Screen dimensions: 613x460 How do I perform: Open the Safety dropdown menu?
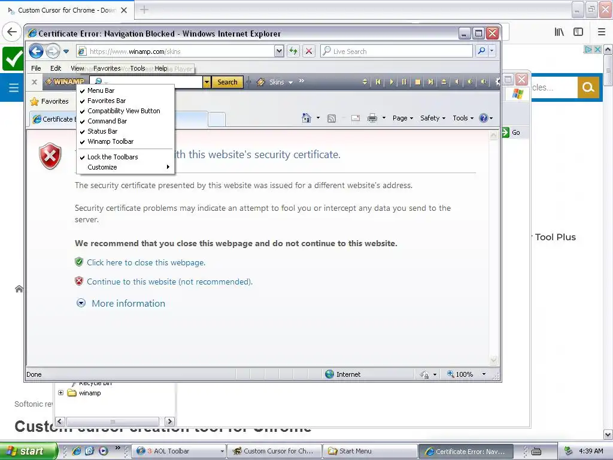click(433, 118)
